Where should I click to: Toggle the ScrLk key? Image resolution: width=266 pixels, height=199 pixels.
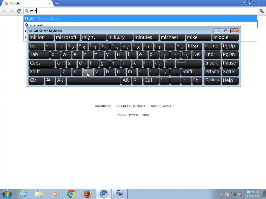coord(230,72)
